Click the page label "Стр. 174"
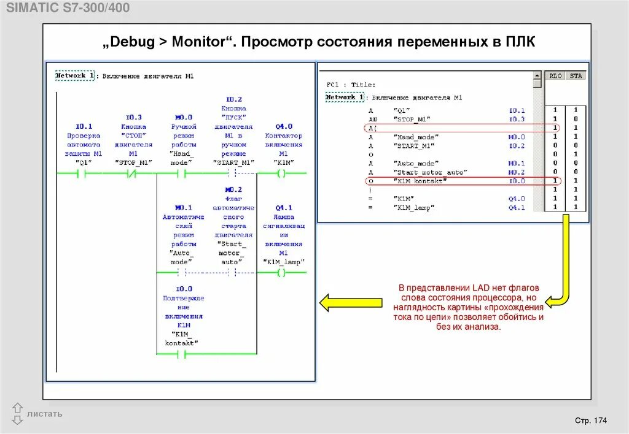629x434 pixels. 591,421
